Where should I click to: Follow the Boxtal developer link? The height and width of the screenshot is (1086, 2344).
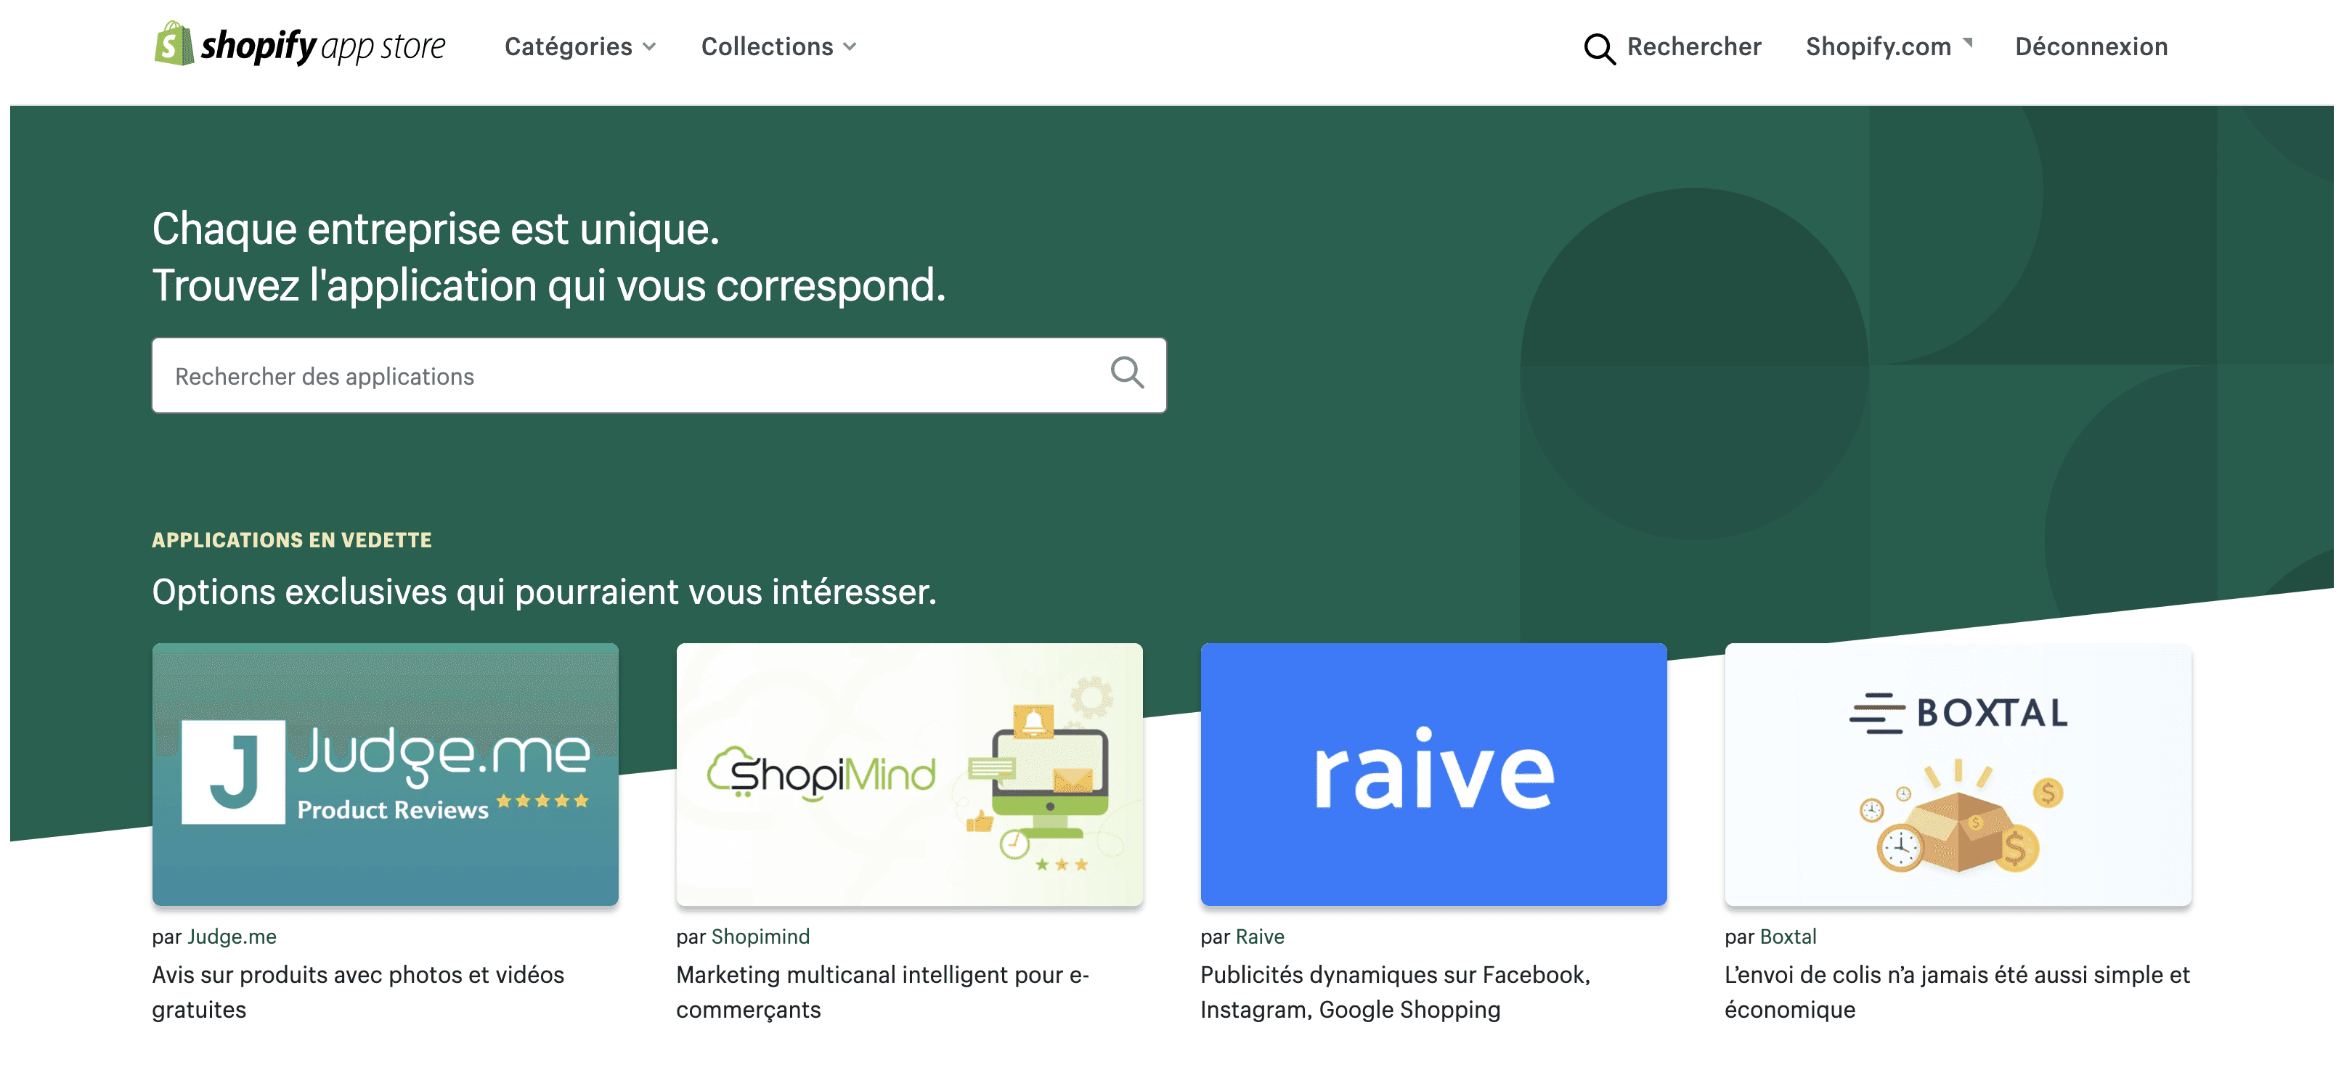click(1787, 936)
